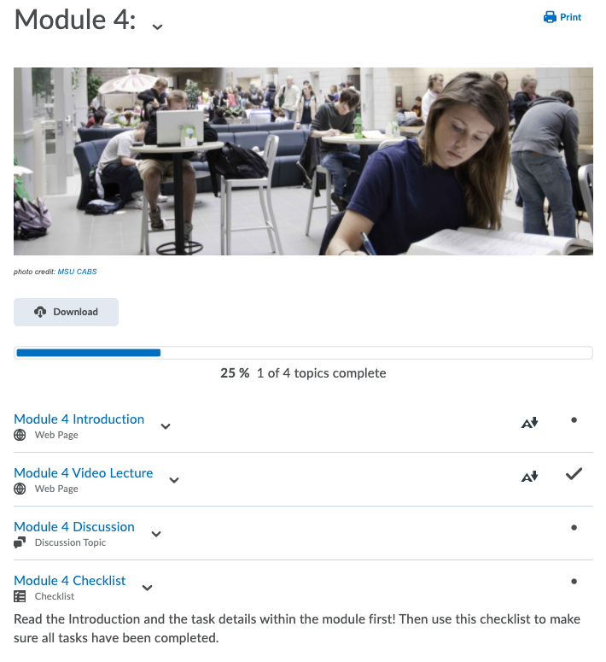Toggle completion dot for Module 4 Checklist

574,582
